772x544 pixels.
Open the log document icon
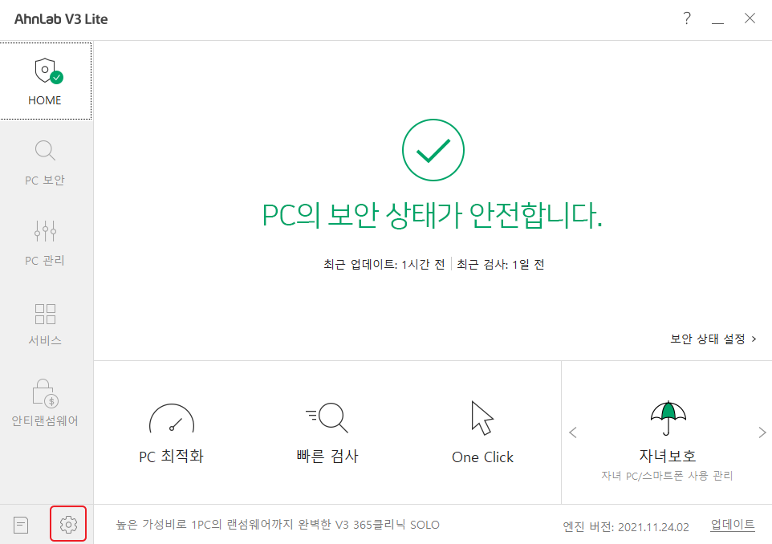tap(21, 525)
